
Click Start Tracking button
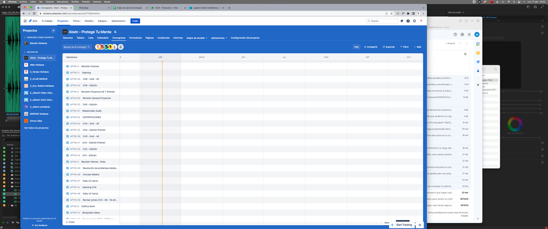(402, 225)
